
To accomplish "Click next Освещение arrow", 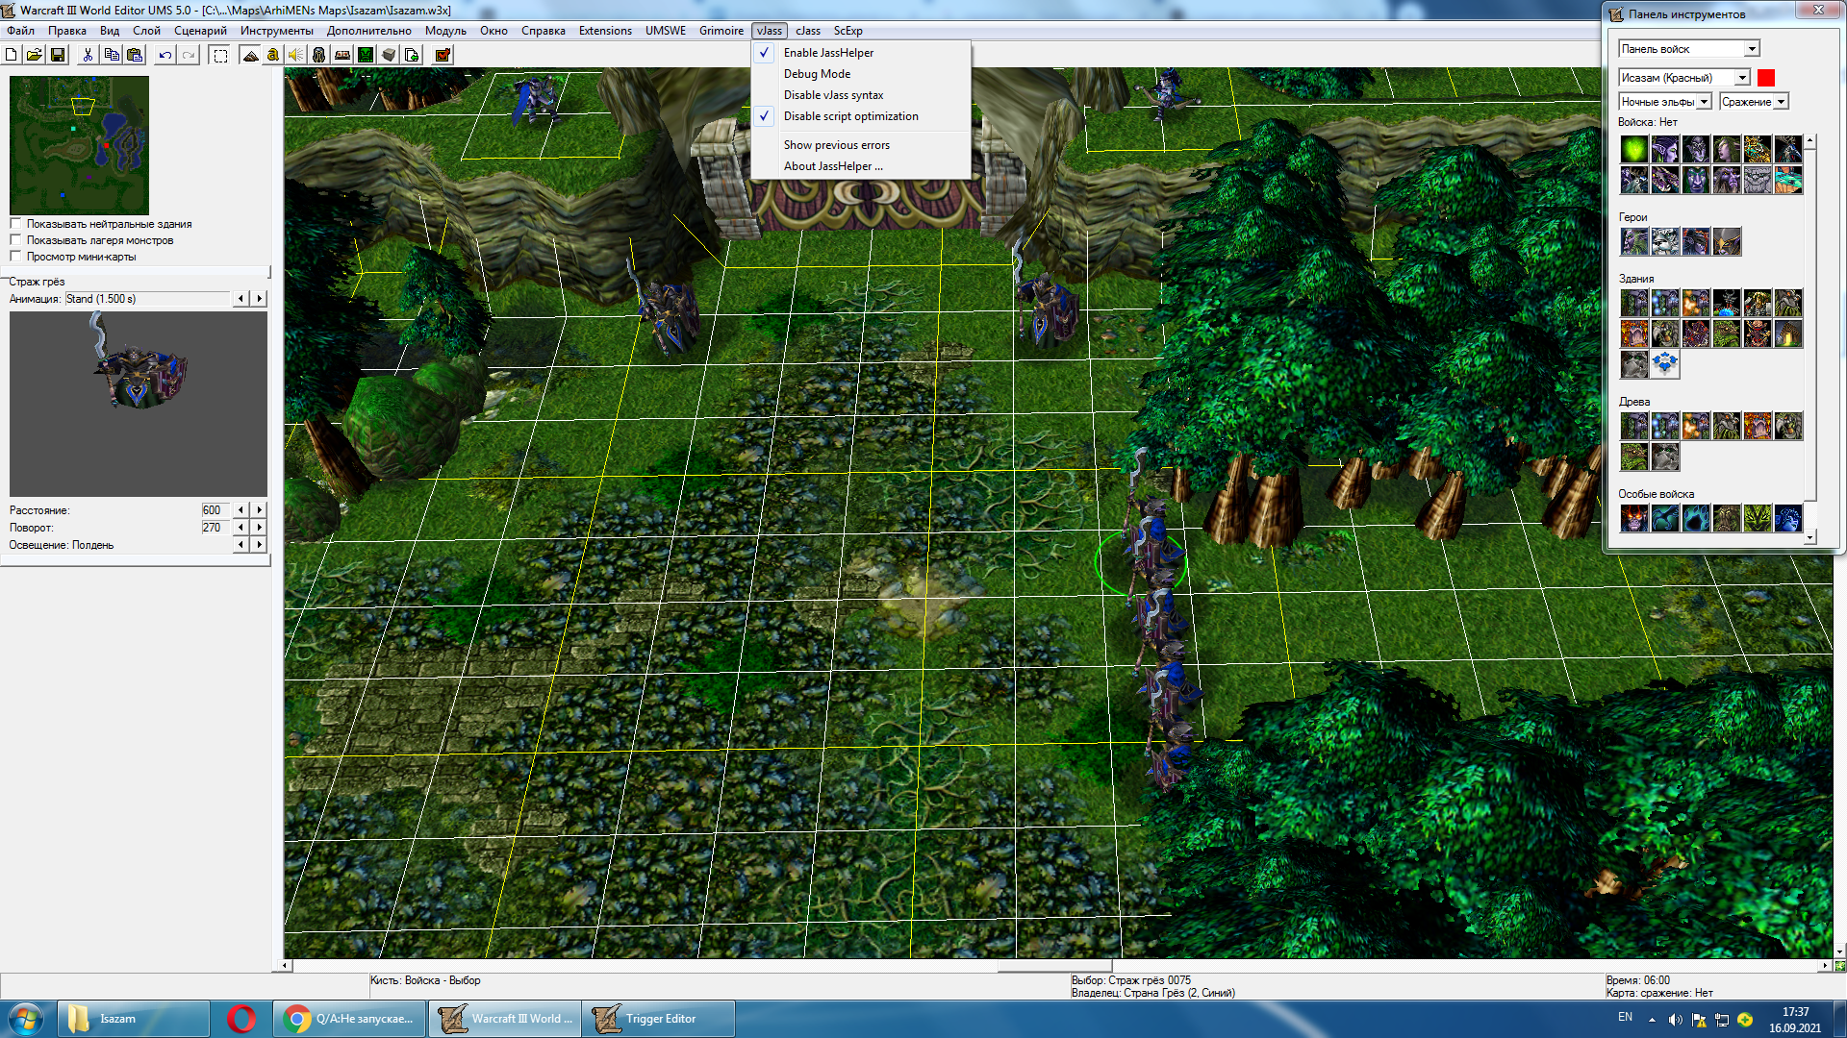I will tap(259, 545).
